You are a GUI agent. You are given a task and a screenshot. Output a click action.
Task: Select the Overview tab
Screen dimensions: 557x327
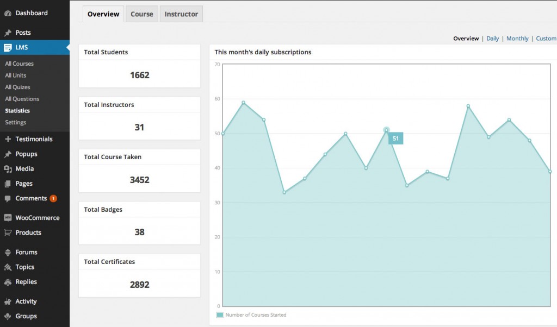tap(103, 14)
